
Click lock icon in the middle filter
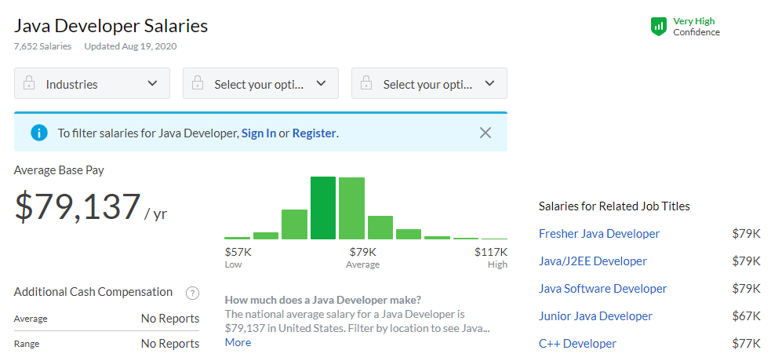198,83
